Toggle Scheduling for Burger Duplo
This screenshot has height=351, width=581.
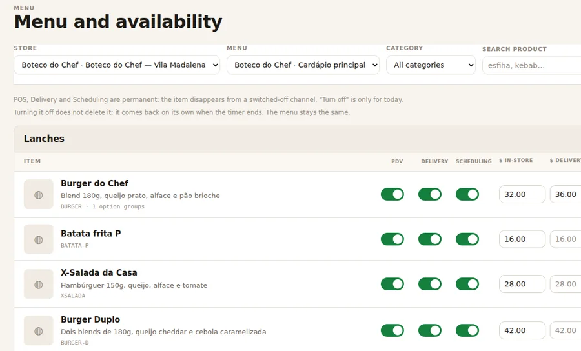tap(467, 330)
